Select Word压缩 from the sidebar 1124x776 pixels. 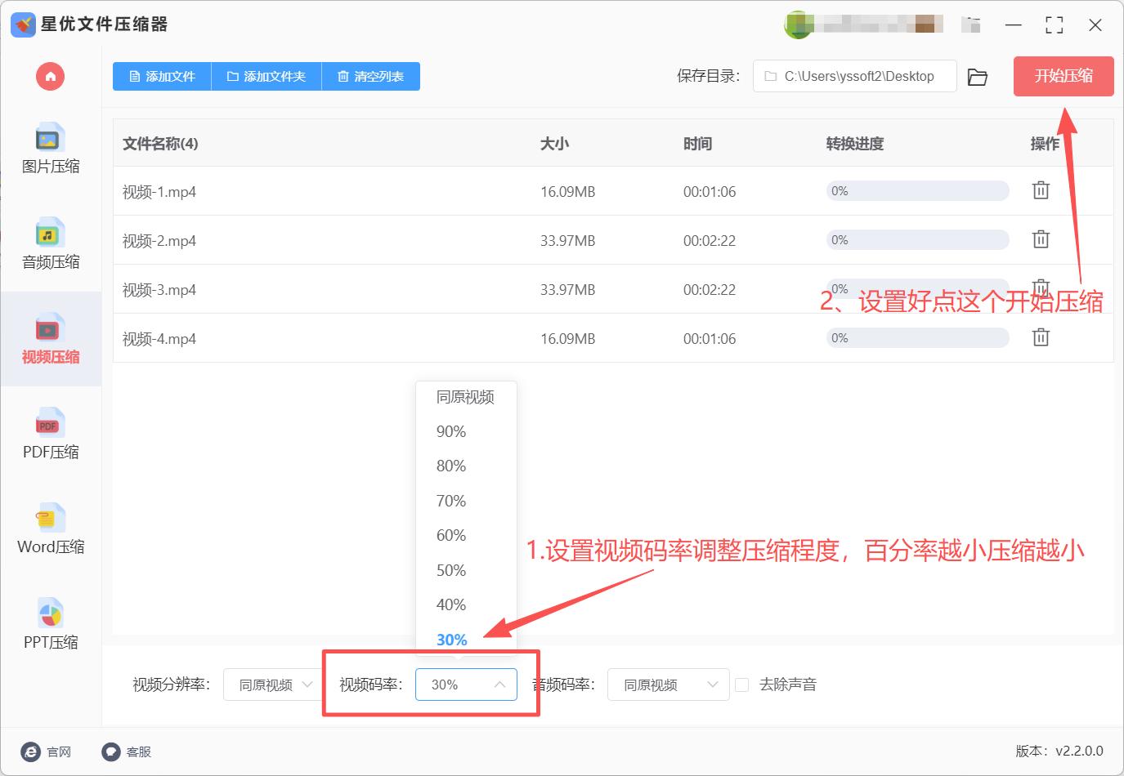[x=50, y=528]
